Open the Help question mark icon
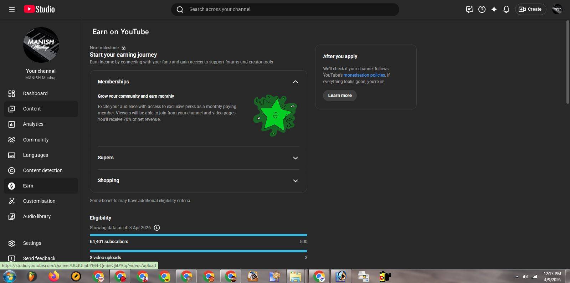 coord(482,9)
